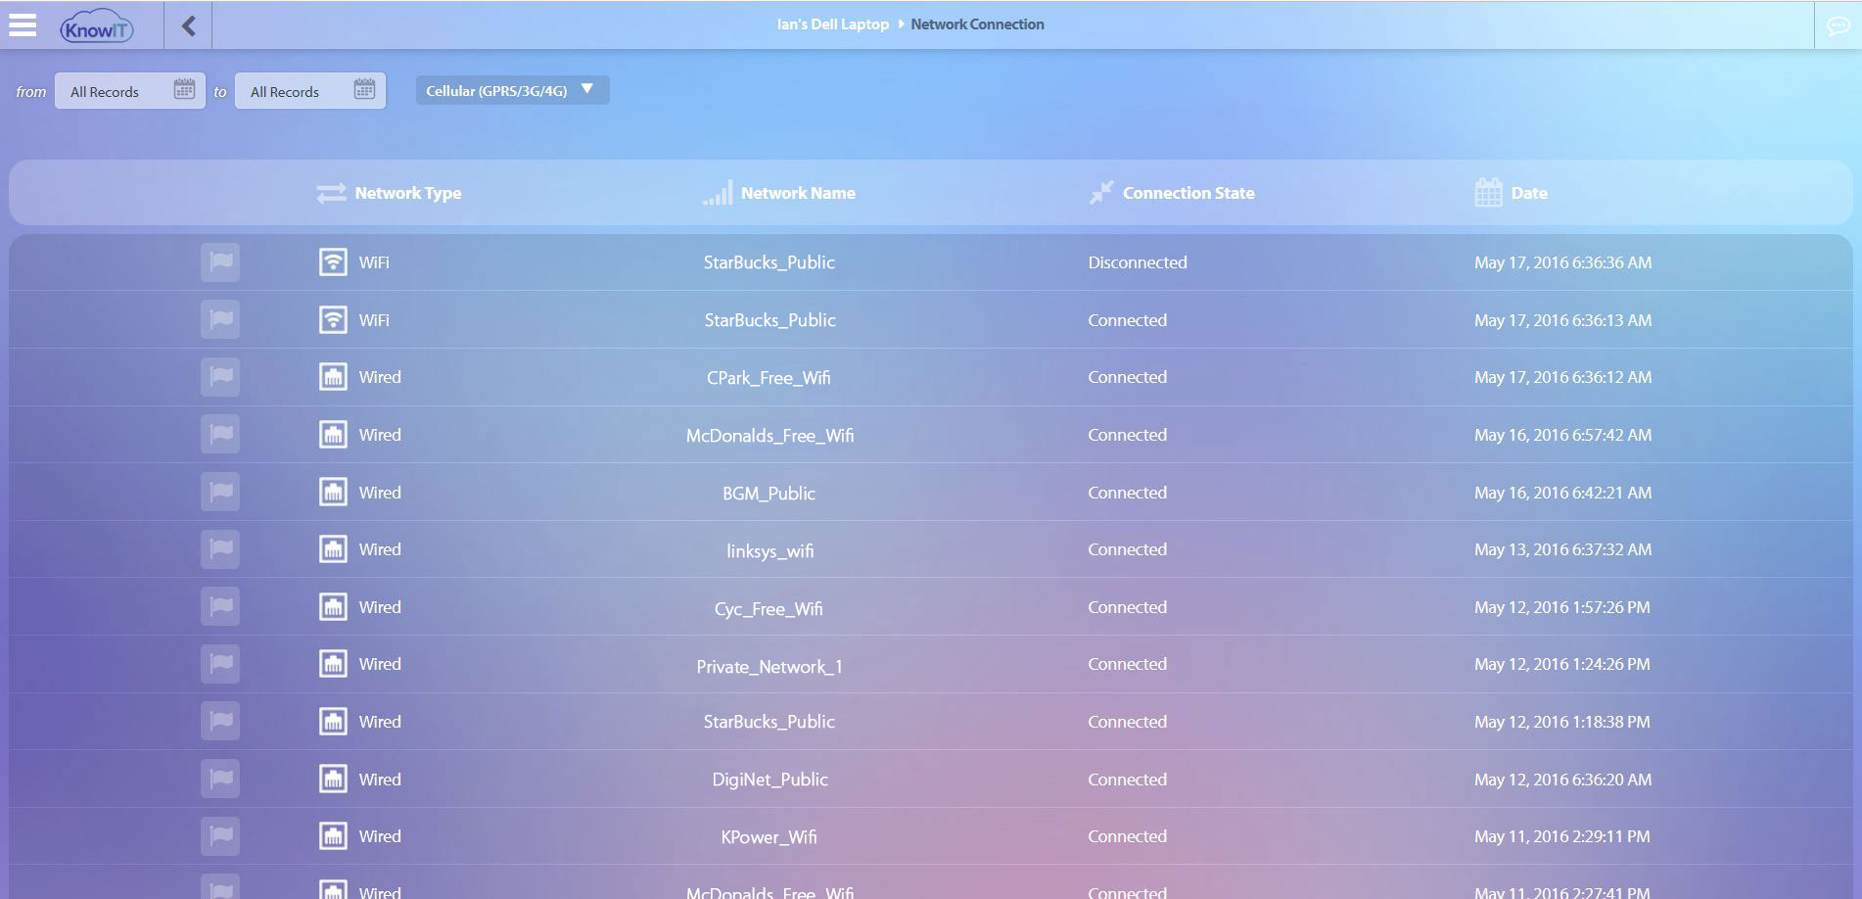Go back with the back arrow

(x=188, y=25)
